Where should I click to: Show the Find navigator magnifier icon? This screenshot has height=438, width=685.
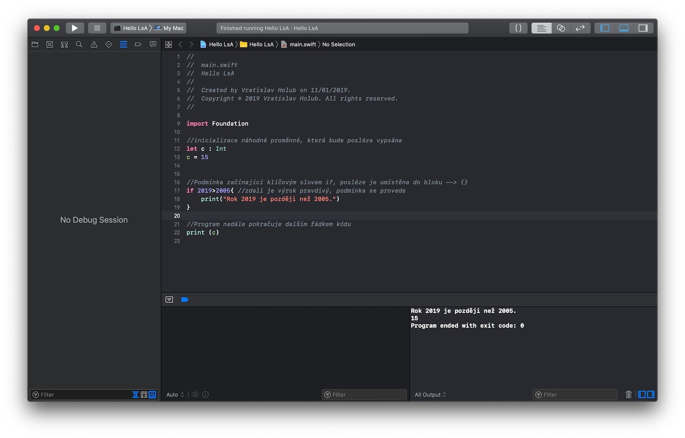point(79,44)
